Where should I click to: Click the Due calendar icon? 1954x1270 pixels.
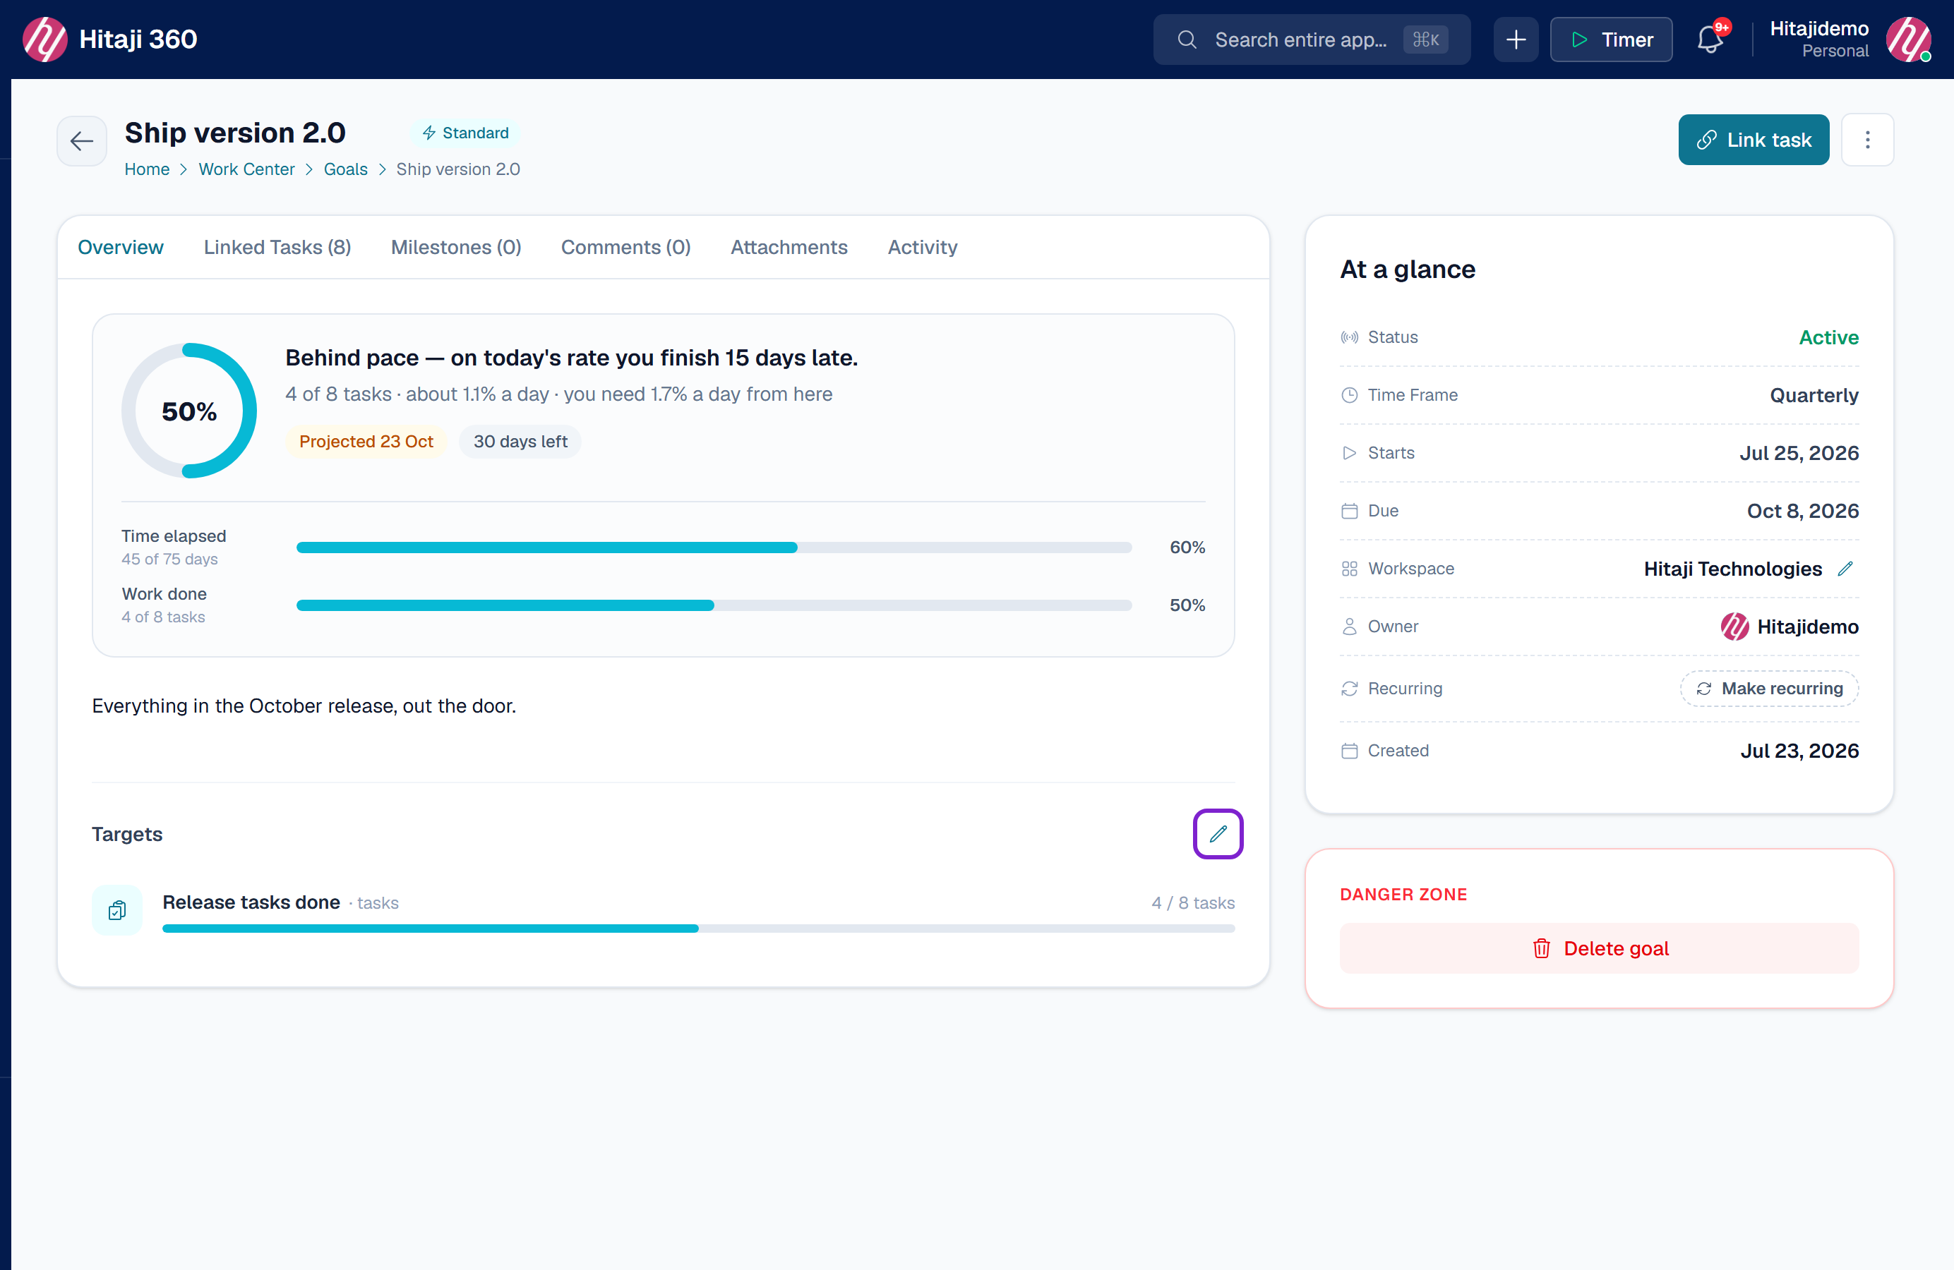pos(1349,511)
